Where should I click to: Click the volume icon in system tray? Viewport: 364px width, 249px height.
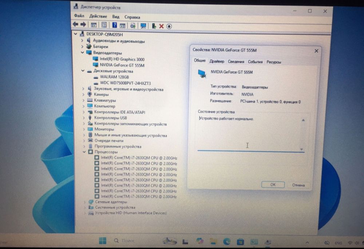pyautogui.click(x=357, y=243)
